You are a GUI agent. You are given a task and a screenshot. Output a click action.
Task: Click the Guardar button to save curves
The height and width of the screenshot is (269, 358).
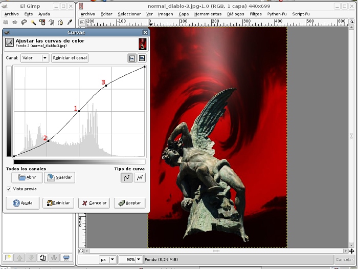pyautogui.click(x=59, y=177)
